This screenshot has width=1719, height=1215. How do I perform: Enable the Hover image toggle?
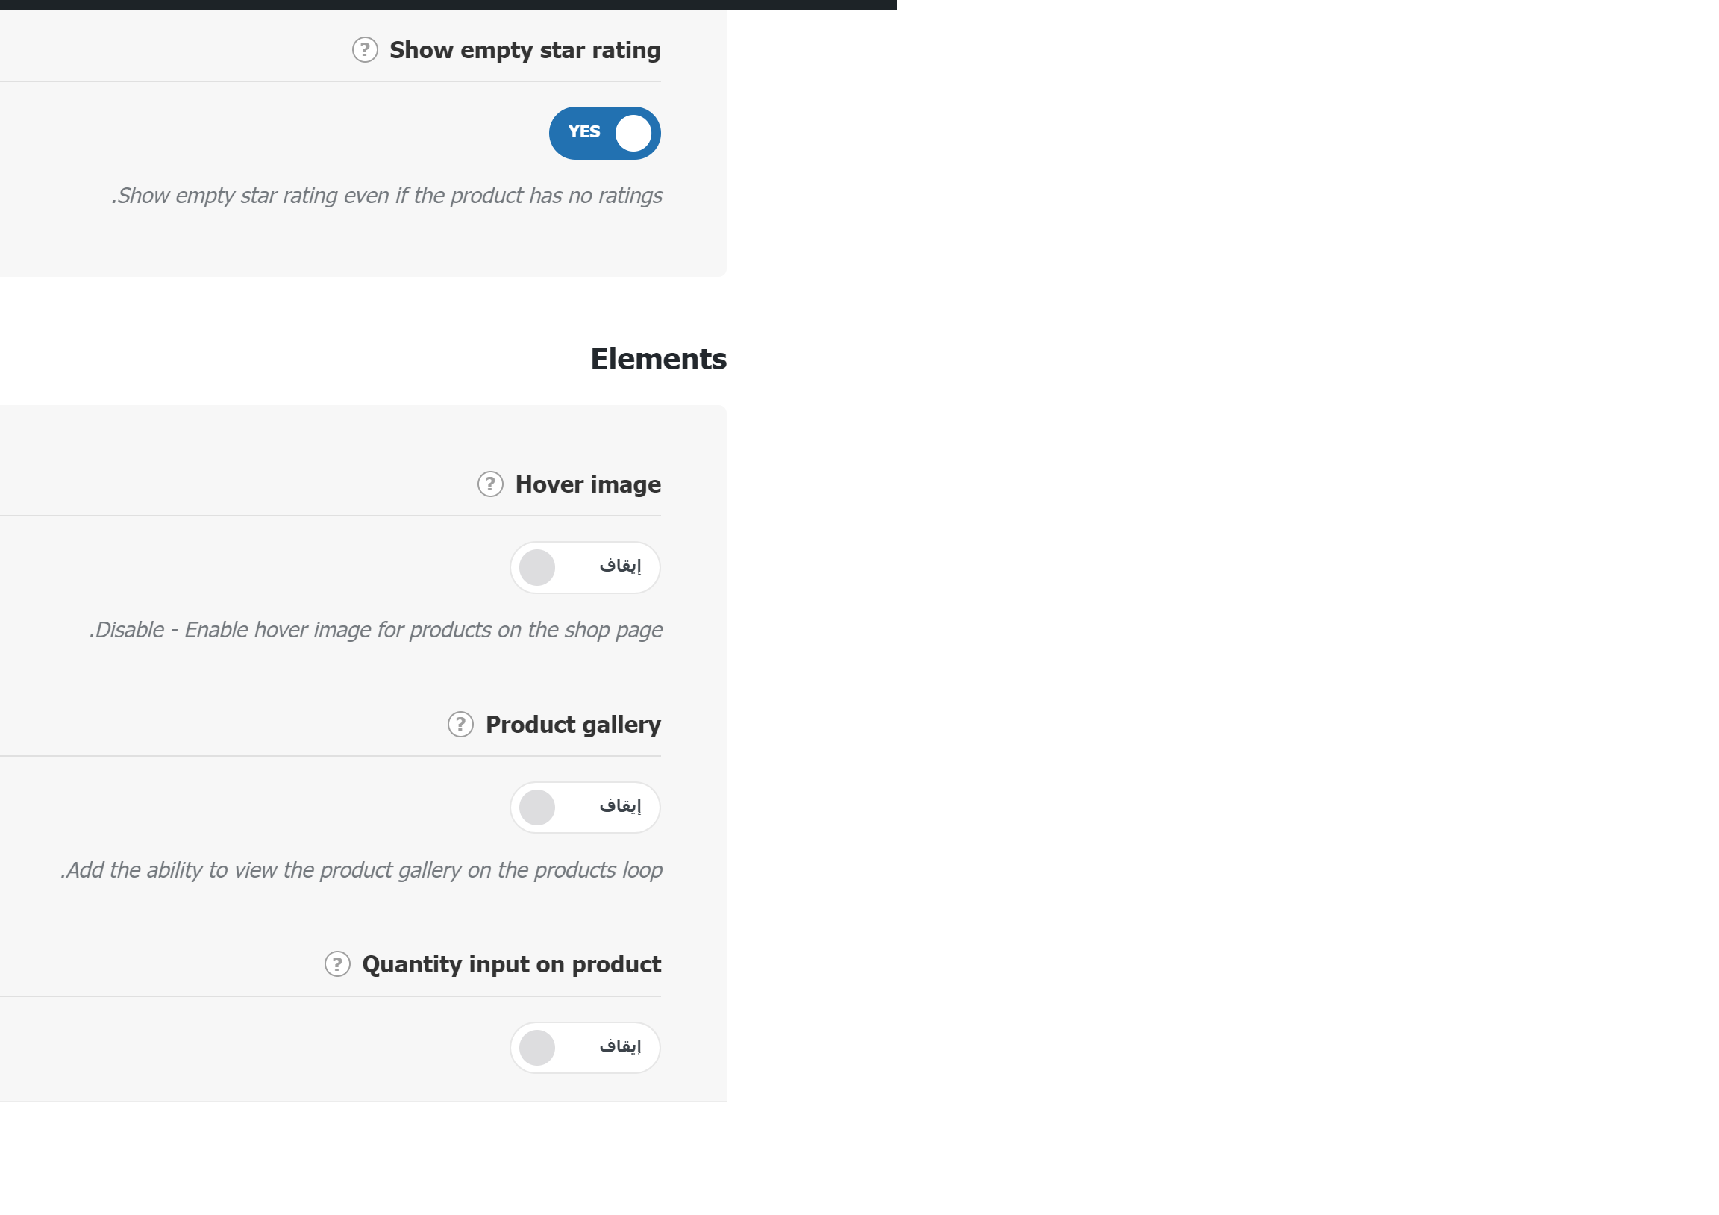click(x=586, y=568)
